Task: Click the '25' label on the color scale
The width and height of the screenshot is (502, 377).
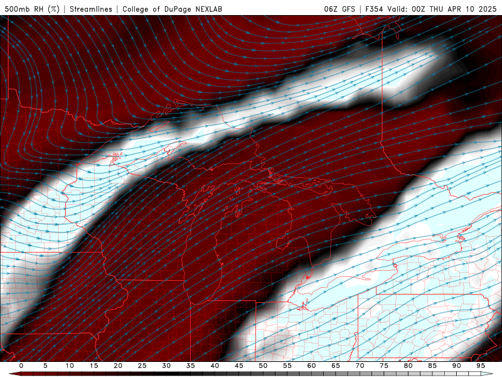Action: pos(142,366)
